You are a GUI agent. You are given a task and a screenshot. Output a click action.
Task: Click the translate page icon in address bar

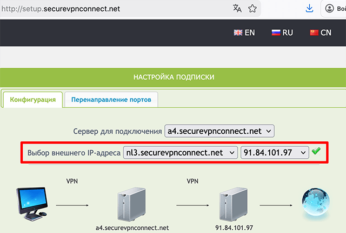click(x=237, y=9)
